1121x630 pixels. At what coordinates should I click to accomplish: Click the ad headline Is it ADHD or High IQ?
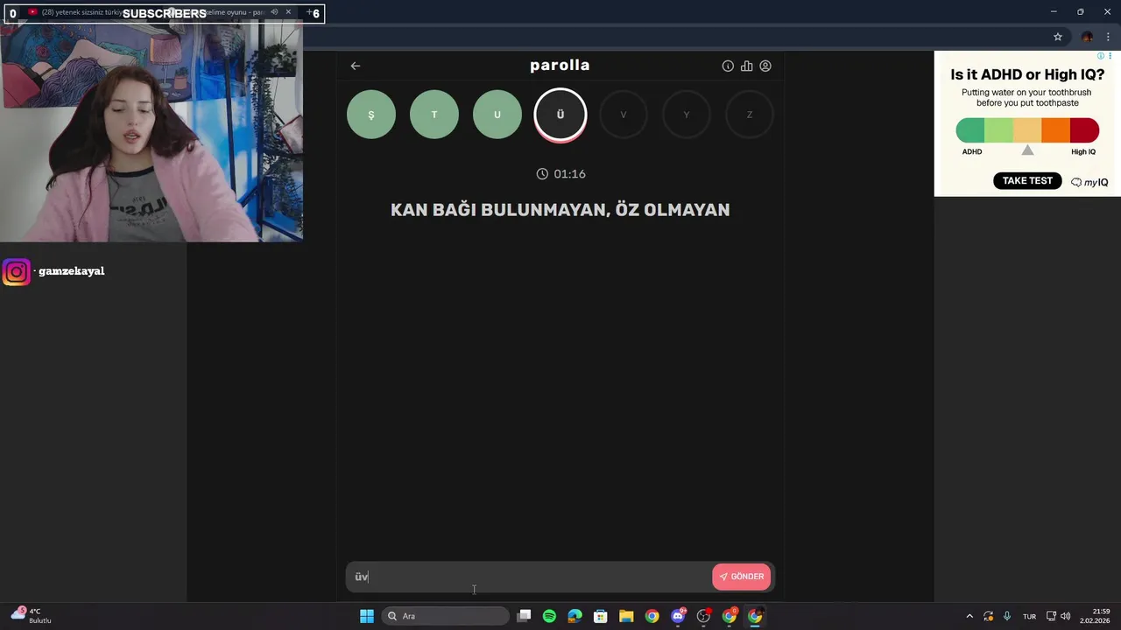coord(1027,75)
